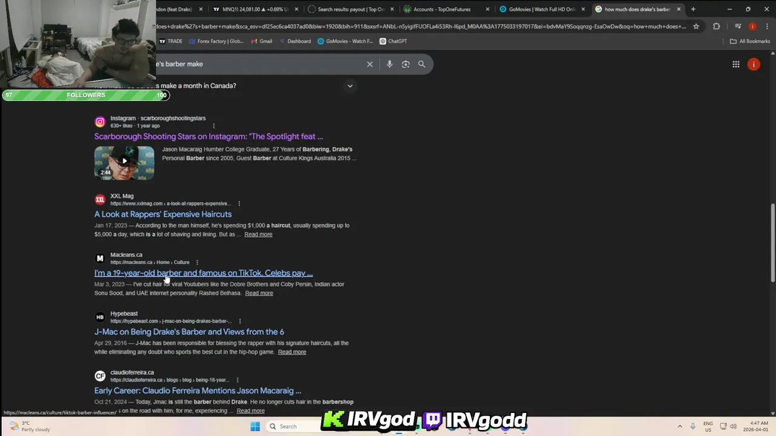Click the Hypebeast favicon
The height and width of the screenshot is (436, 776).
coord(100,317)
